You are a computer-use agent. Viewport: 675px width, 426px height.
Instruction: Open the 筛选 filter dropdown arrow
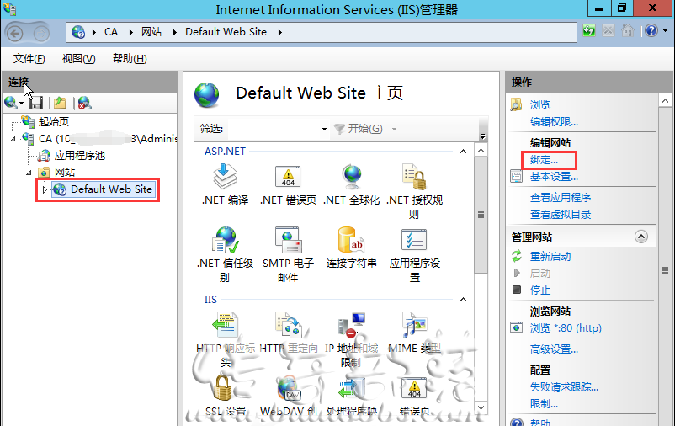point(324,129)
